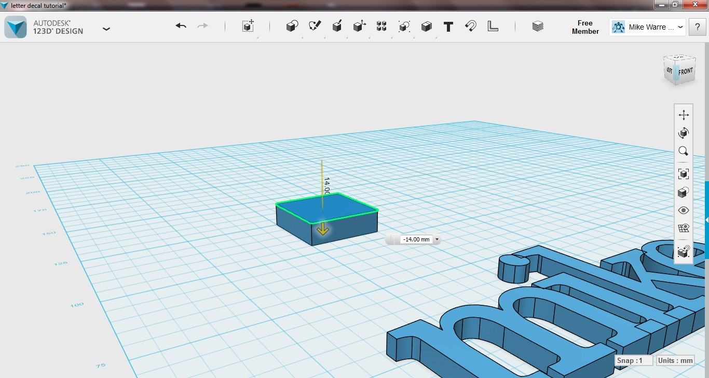Open the Sketch tools menu
Screen dimensions: 709x378
click(x=315, y=26)
